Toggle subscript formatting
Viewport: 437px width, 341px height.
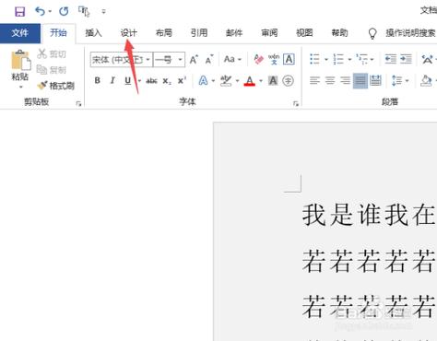[x=167, y=81]
